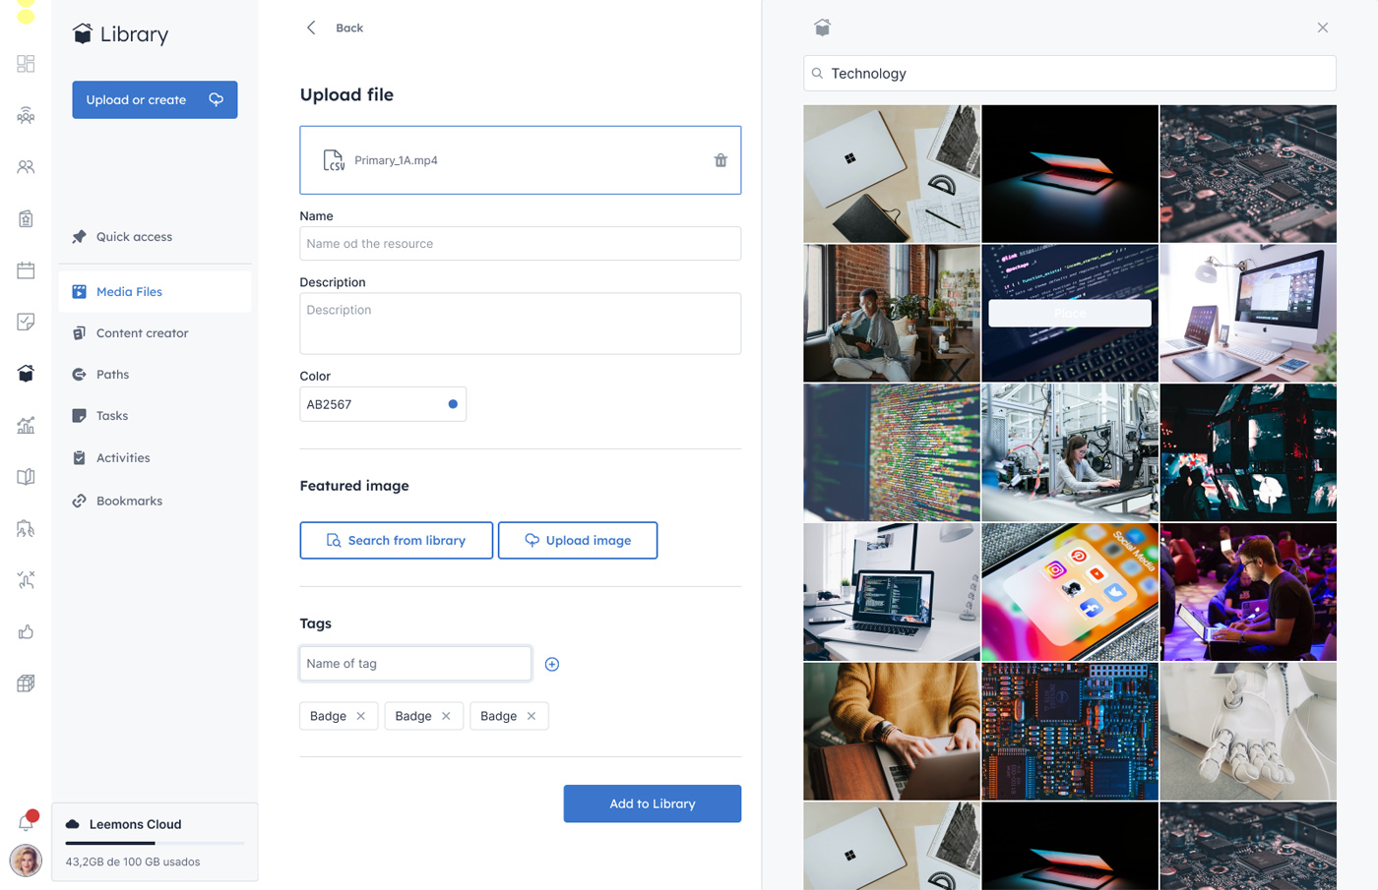Image resolution: width=1378 pixels, height=890 pixels.
Task: Open the analytics chart icon in the sidebar
Action: (26, 425)
